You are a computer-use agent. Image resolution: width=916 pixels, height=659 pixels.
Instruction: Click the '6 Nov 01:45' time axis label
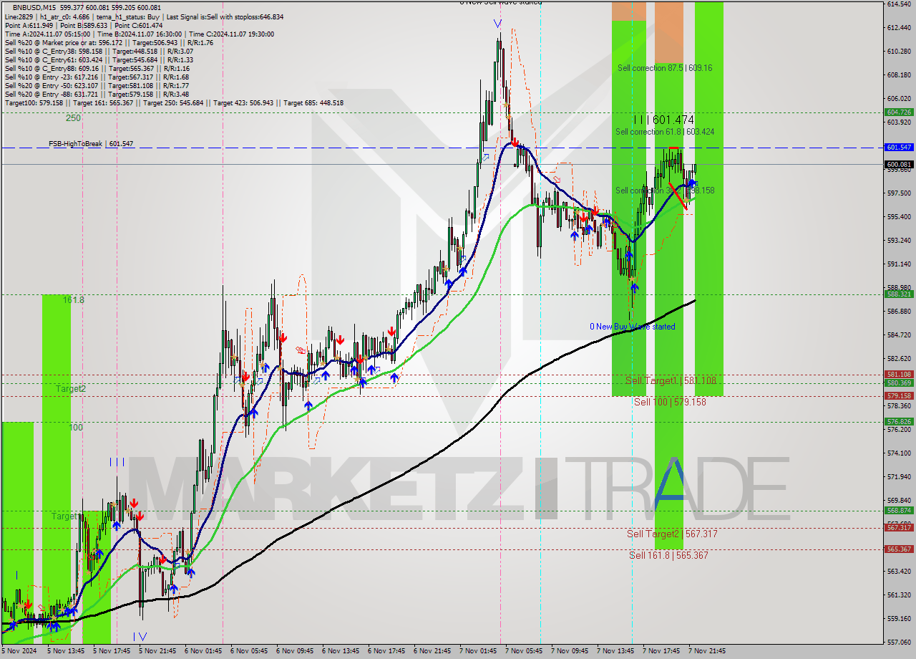point(203,650)
